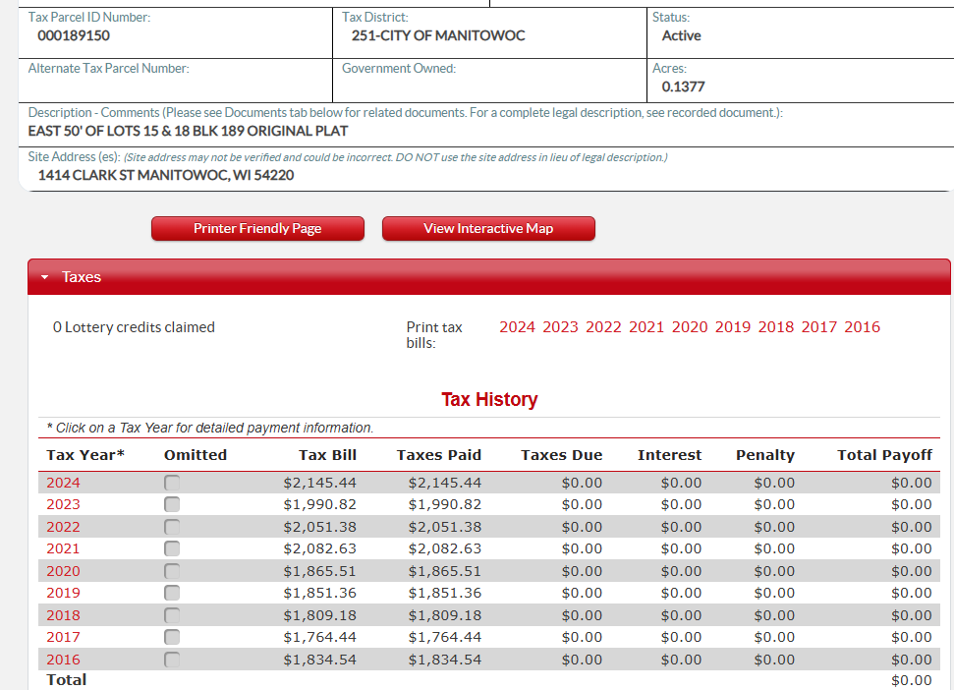Collapse the Taxes section arrow
This screenshot has width=954, height=690.
45,277
